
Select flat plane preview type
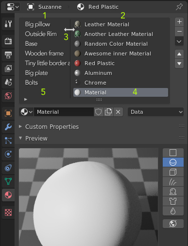pos(173,153)
